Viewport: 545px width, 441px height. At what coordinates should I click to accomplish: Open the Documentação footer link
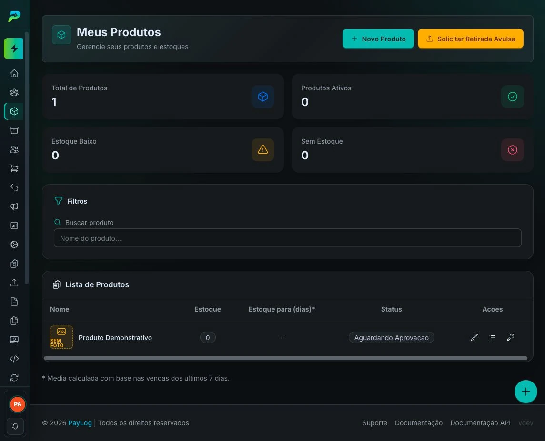(x=419, y=423)
